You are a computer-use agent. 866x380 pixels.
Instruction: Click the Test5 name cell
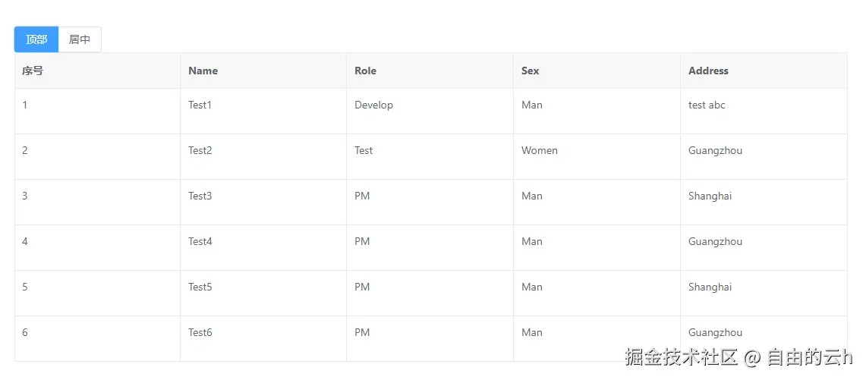tap(200, 287)
